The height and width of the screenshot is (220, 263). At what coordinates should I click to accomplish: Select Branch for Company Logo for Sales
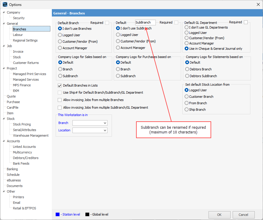(x=60, y=69)
